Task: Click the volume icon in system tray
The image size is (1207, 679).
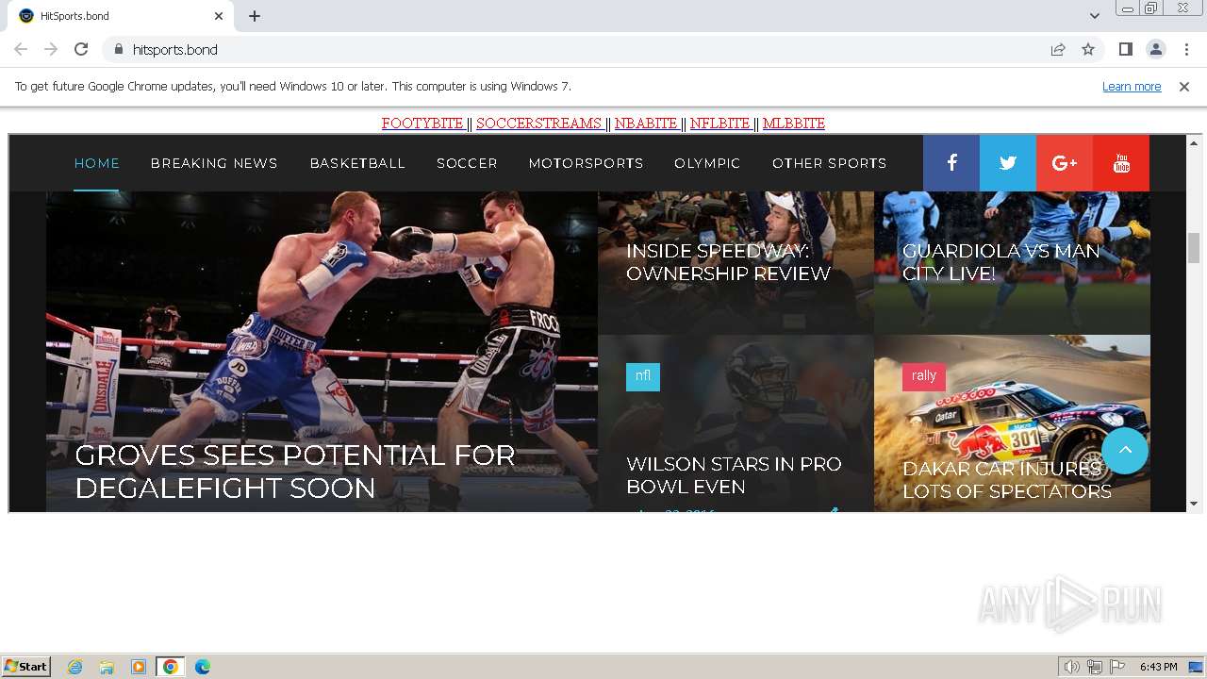Action: pos(1072,667)
